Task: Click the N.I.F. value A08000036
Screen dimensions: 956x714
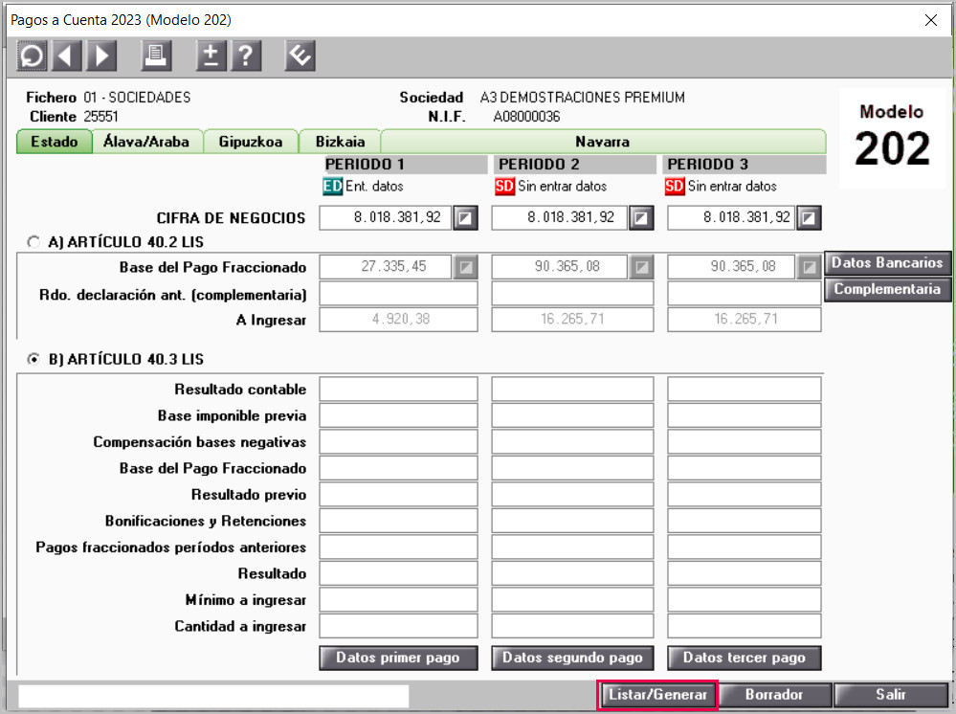Action: click(526, 117)
